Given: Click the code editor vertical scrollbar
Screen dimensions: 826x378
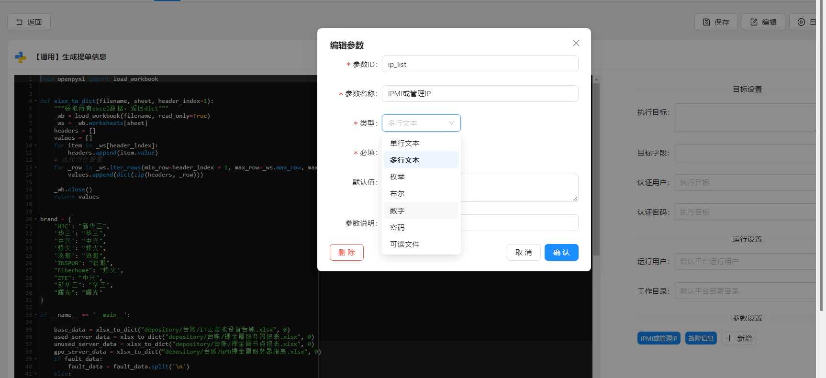Looking at the screenshot, I should click(596, 169).
